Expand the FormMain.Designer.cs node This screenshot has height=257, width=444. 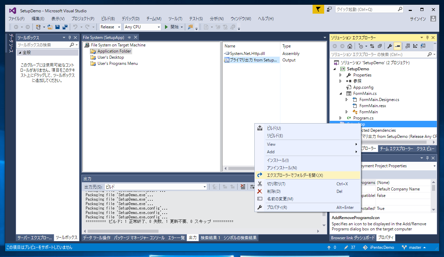pos(346,100)
